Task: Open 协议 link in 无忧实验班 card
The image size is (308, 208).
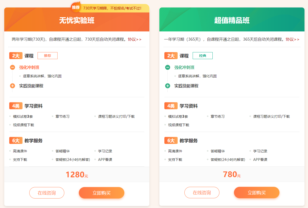Action: click(x=134, y=39)
